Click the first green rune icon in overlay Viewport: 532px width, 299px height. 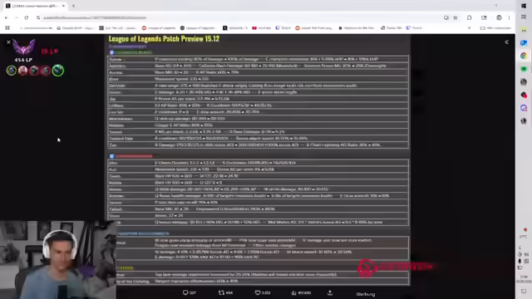click(x=11, y=71)
